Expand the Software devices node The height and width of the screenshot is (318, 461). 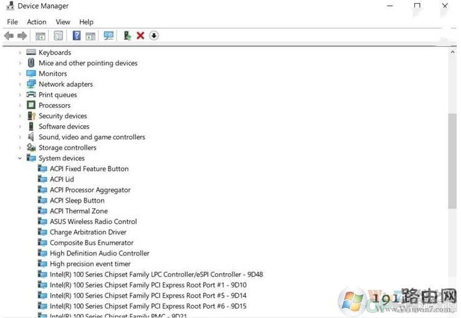tap(20, 127)
